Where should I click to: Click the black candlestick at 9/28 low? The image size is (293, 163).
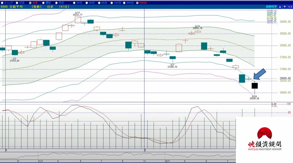pyautogui.click(x=255, y=86)
